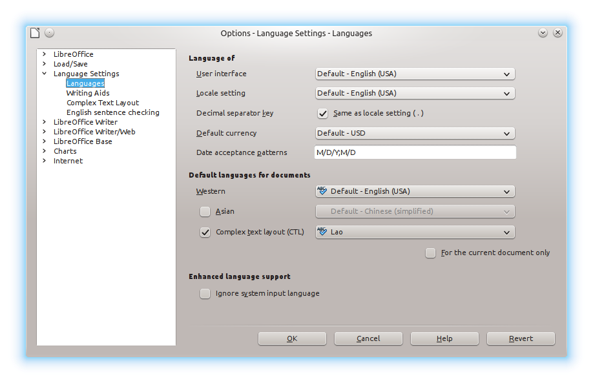The image size is (593, 383).
Task: Expand the Load/Save tree node
Action: click(44, 64)
